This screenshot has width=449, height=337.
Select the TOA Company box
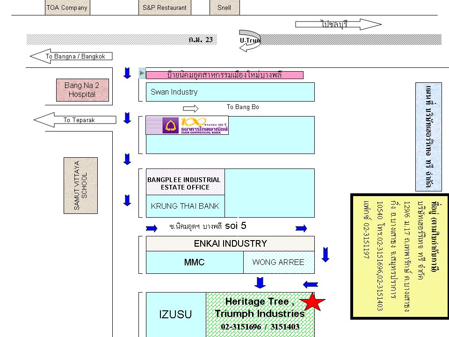pos(67,7)
